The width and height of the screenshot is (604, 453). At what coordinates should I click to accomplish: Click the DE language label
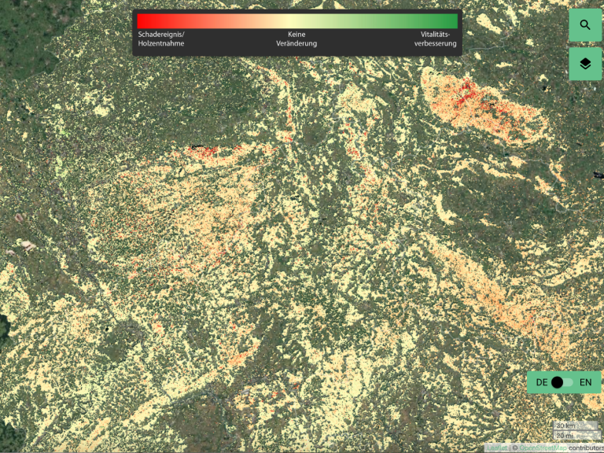tap(542, 382)
